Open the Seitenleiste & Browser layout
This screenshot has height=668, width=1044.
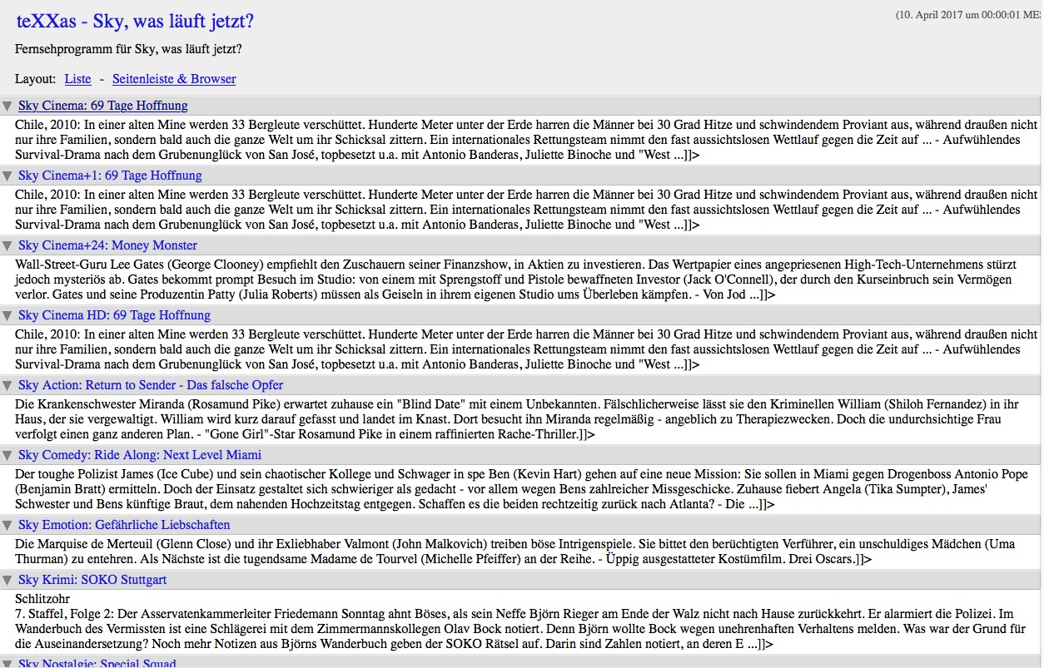click(x=174, y=79)
